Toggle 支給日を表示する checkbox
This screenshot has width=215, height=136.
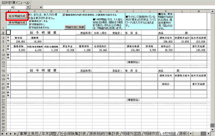(31, 28)
